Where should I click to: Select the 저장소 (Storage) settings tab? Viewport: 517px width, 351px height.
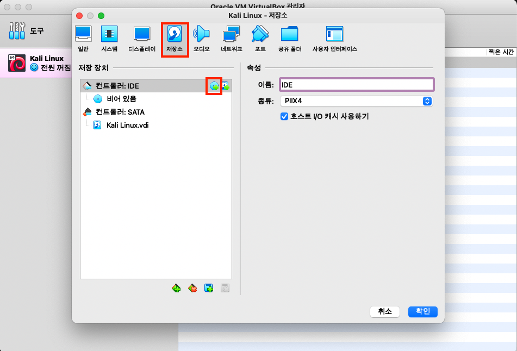pyautogui.click(x=175, y=39)
